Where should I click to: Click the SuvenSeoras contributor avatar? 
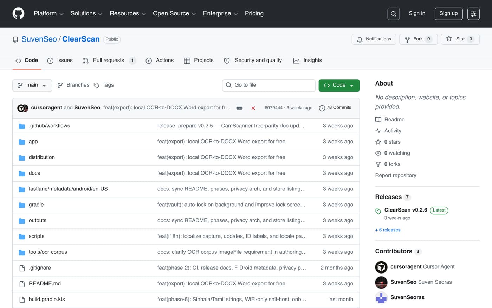(x=381, y=298)
